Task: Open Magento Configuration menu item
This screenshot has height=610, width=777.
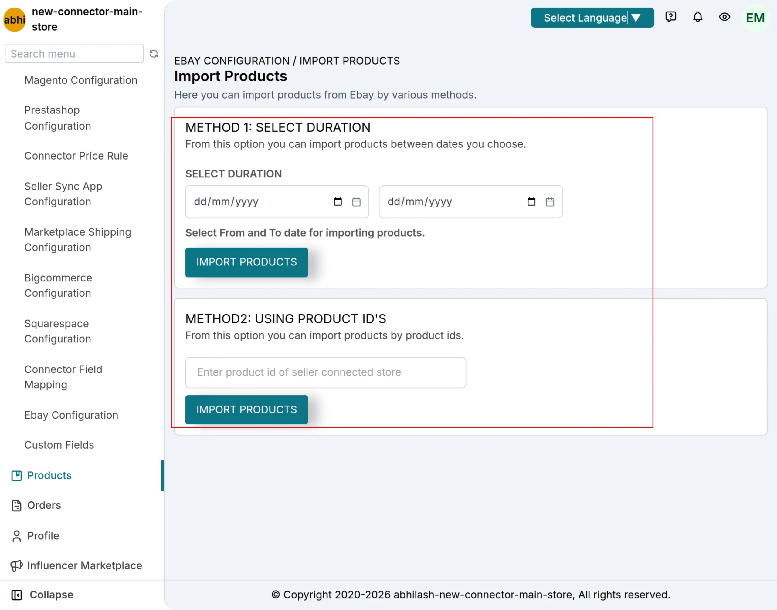Action: point(81,80)
